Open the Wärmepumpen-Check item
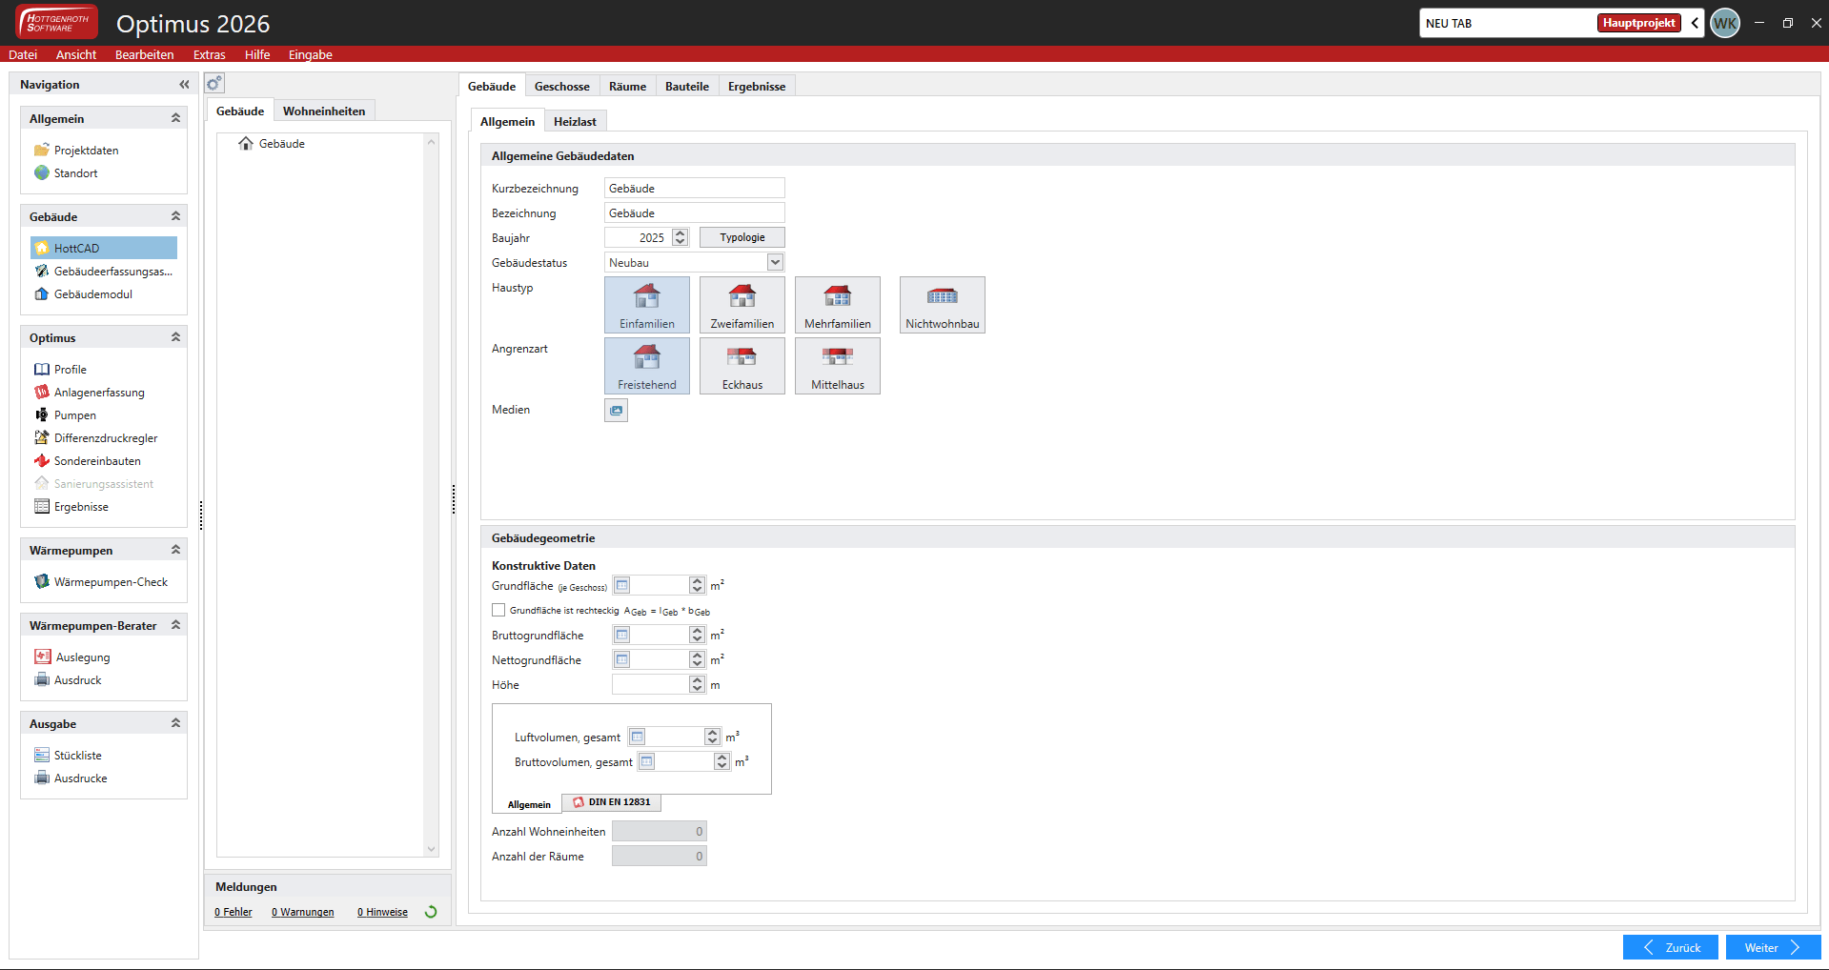1829x970 pixels. (x=111, y=582)
